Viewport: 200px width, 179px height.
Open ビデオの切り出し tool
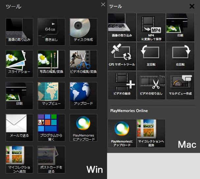[151, 85]
